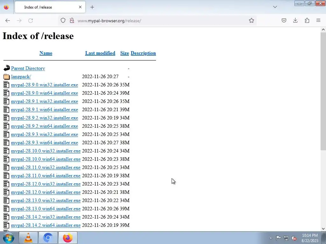Click binary file icon beside mypal-28.10.0.win64
The width and height of the screenshot is (326, 244).
tap(6, 159)
